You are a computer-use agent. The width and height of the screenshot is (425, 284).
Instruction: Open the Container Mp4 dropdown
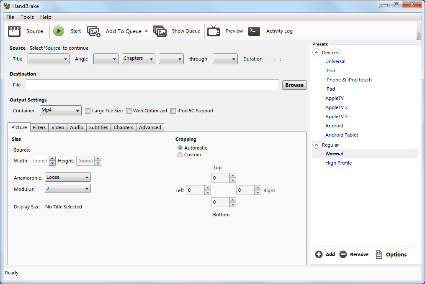(x=61, y=111)
